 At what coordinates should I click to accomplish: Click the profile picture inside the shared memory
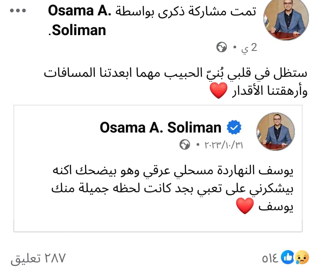pos(276,130)
